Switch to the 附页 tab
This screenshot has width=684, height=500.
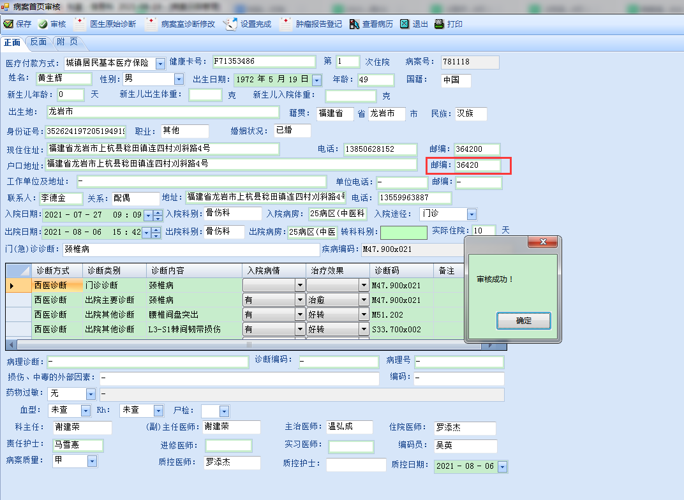pyautogui.click(x=67, y=42)
